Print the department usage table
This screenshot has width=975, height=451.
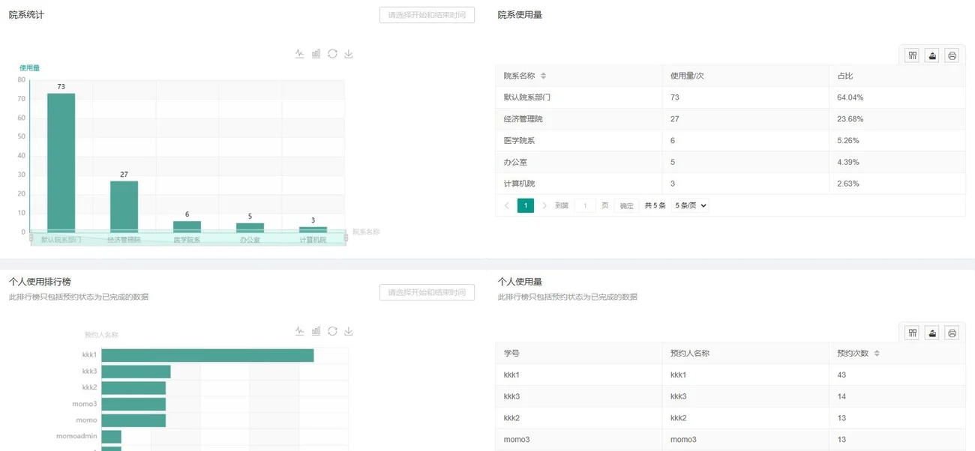952,55
